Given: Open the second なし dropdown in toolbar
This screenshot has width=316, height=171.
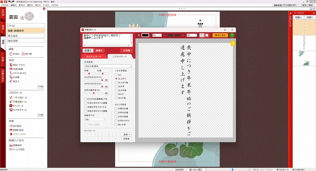Looking at the screenshot, I should pyautogui.click(x=191, y=35).
